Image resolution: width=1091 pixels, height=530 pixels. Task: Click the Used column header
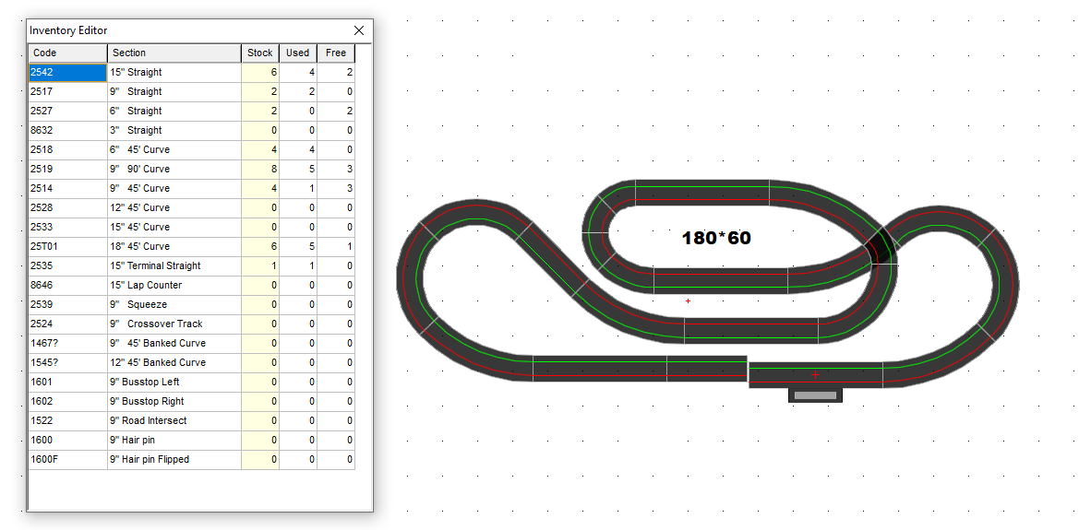point(298,53)
